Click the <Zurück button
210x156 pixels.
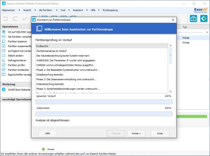116,133
